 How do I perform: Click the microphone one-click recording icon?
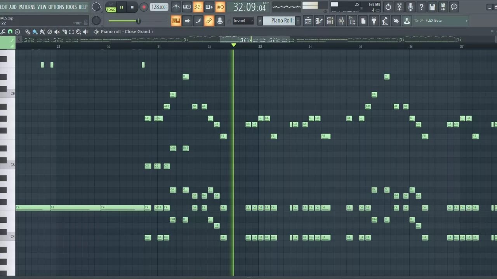(x=410, y=7)
